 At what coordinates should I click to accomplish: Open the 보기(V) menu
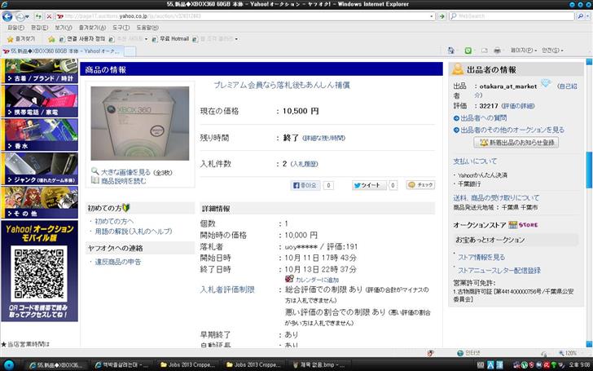click(64, 28)
